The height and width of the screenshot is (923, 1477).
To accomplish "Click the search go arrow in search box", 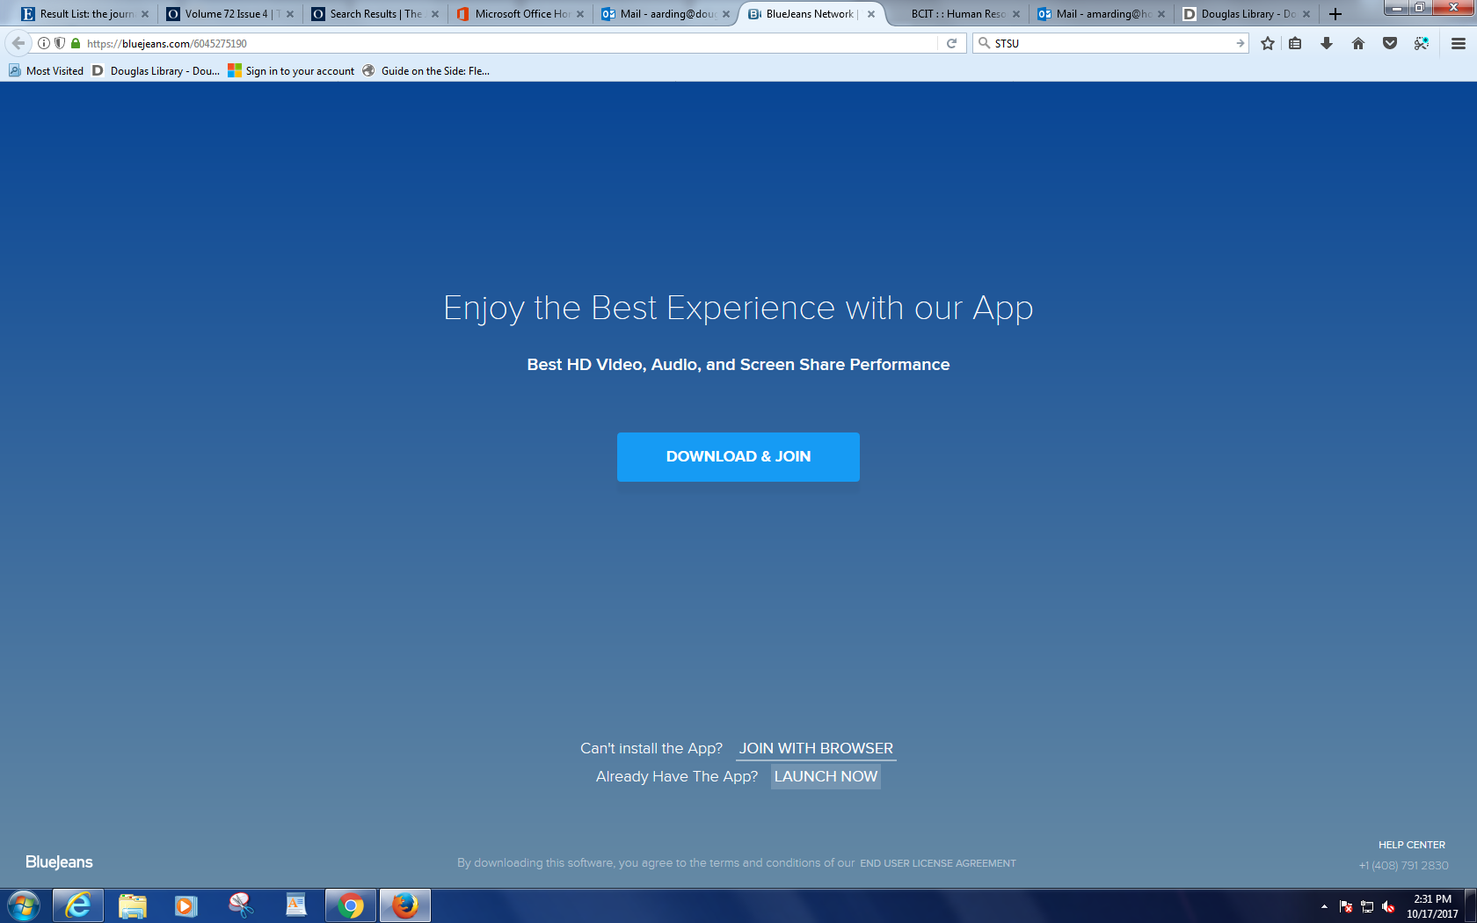I will coord(1240,43).
